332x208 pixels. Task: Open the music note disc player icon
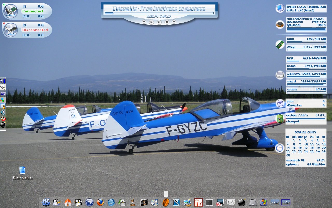(155, 202)
